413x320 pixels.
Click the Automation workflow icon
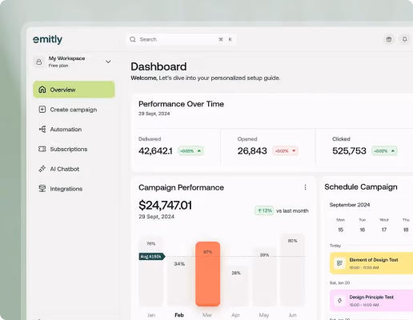pos(42,129)
